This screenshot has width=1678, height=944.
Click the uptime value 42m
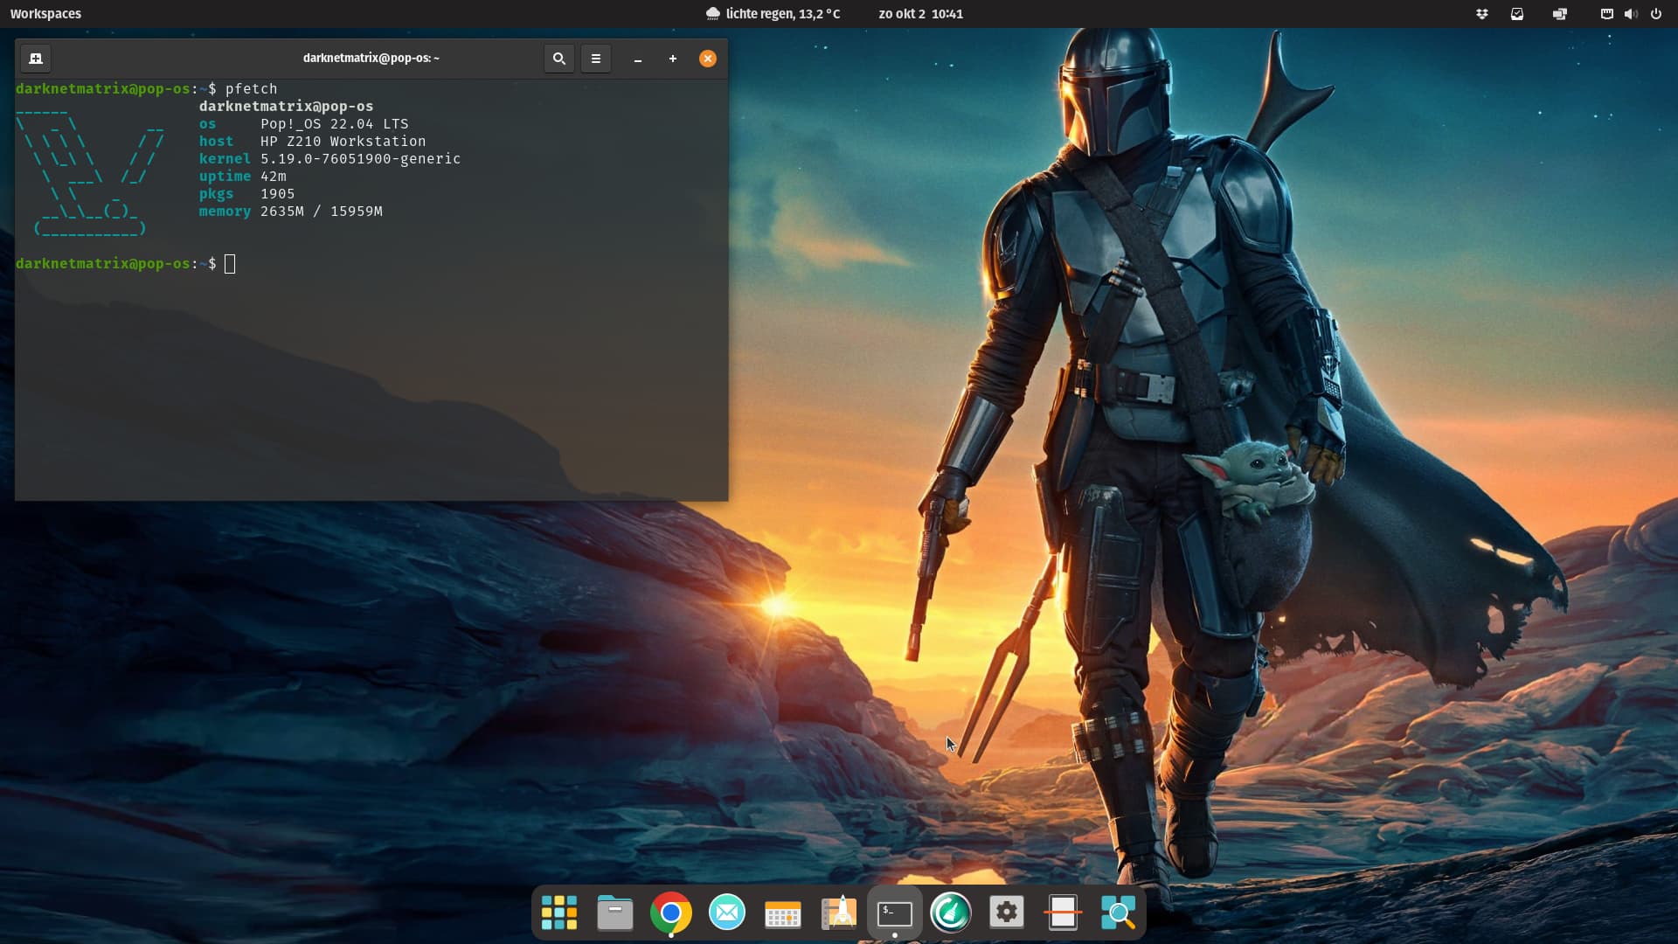tap(274, 177)
